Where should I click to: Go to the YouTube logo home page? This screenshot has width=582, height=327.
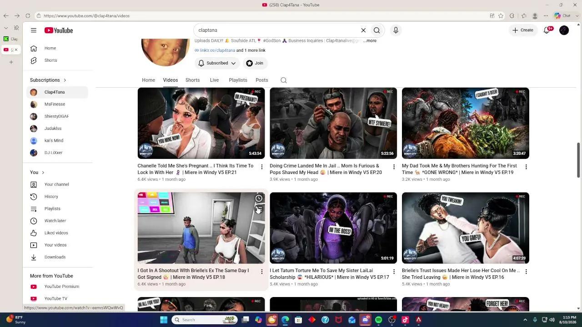pos(59,30)
